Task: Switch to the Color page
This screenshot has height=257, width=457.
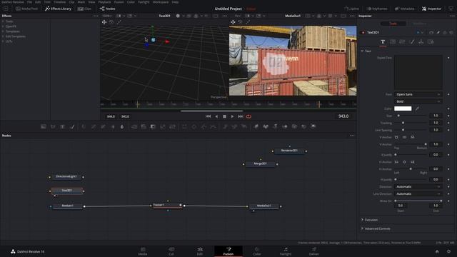Action: (257, 251)
